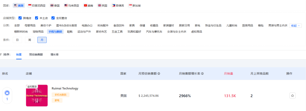Uncheck the 跨境店 store type checkbox
This screenshot has height=111, width=306.
pos(20,18)
